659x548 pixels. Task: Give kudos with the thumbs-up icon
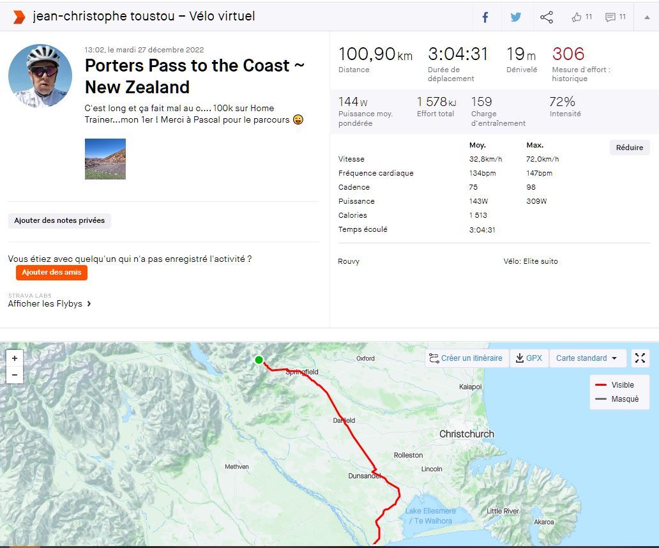577,17
